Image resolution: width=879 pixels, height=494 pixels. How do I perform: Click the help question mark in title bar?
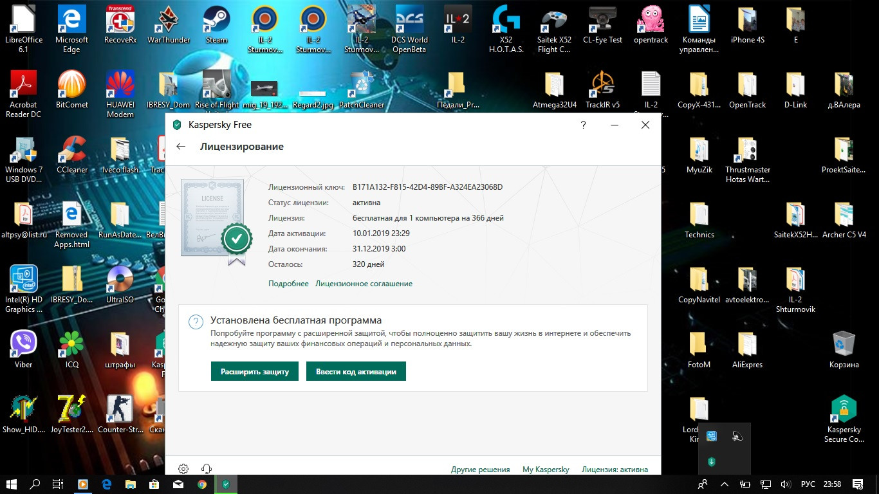583,125
